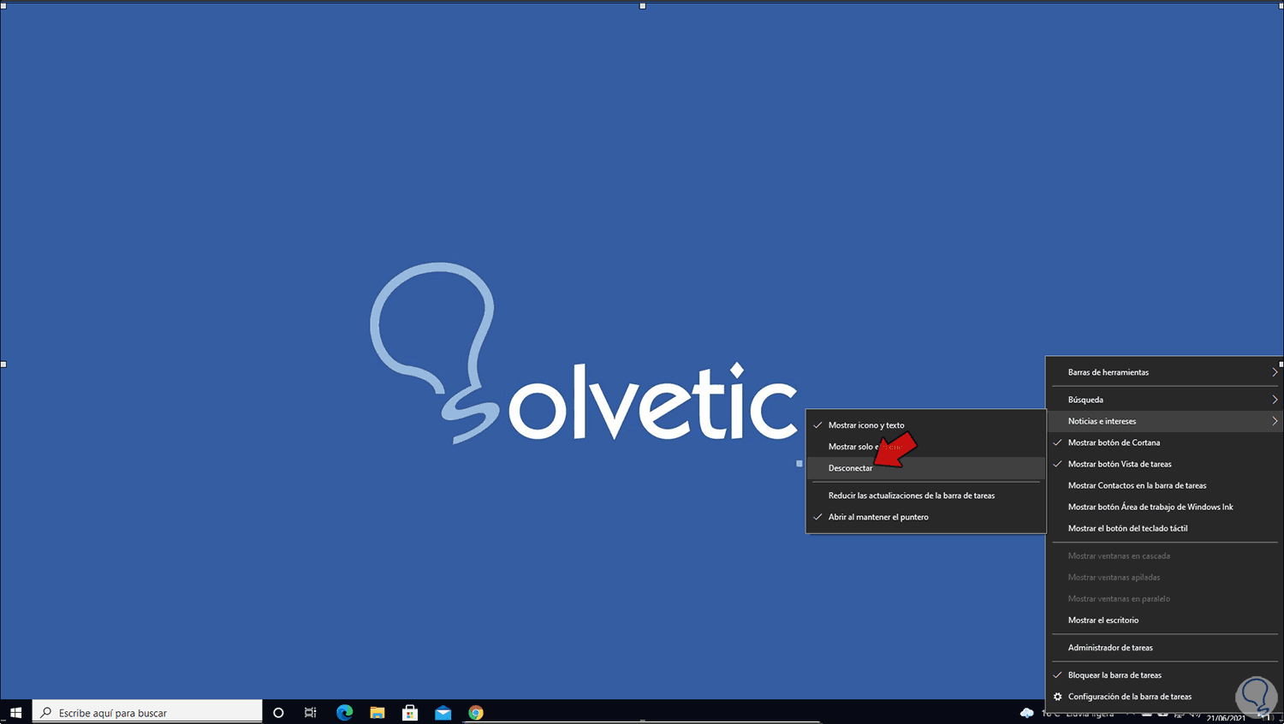Open 'Administrador de tareas' from the context menu
This screenshot has width=1284, height=724.
pyautogui.click(x=1164, y=648)
